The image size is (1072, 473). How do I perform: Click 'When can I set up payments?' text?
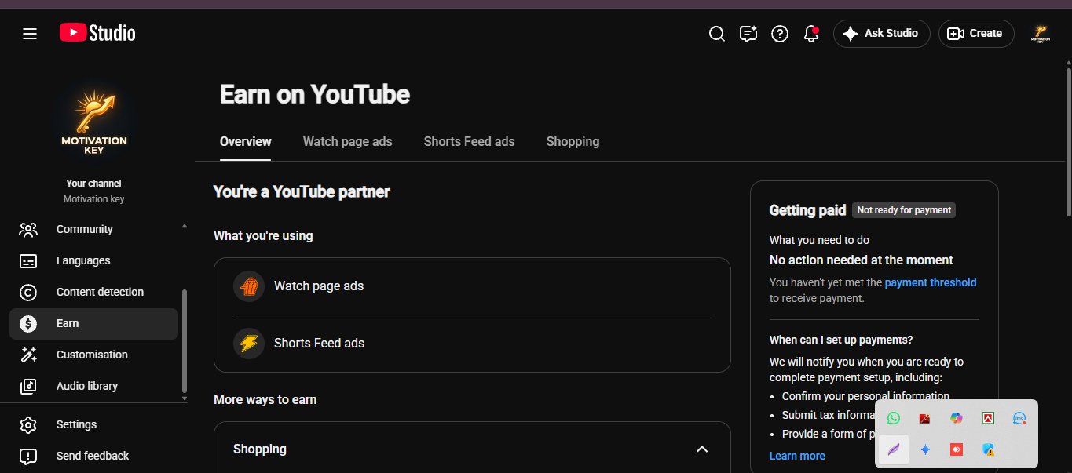pos(841,340)
